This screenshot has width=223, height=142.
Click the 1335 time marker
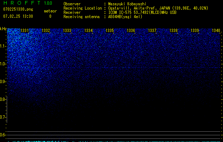pyautogui.click(x=110, y=31)
